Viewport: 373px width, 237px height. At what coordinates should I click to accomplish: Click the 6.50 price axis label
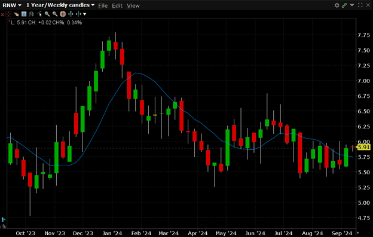point(363,112)
